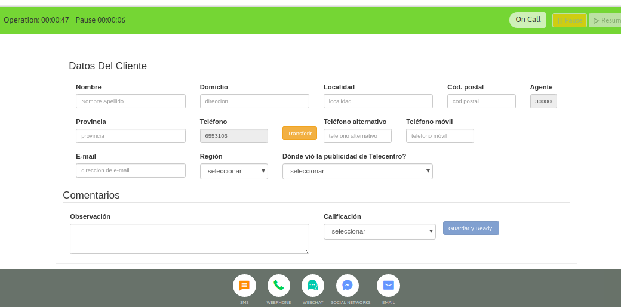Click the Operation: 00:00:47 timer text
The width and height of the screenshot is (621, 307).
tap(36, 20)
